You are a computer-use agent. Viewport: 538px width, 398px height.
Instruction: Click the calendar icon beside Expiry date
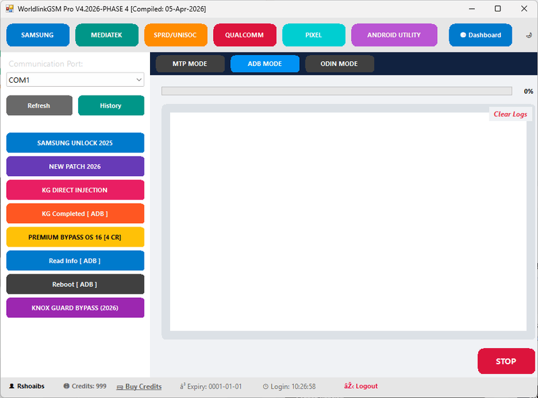(x=183, y=387)
